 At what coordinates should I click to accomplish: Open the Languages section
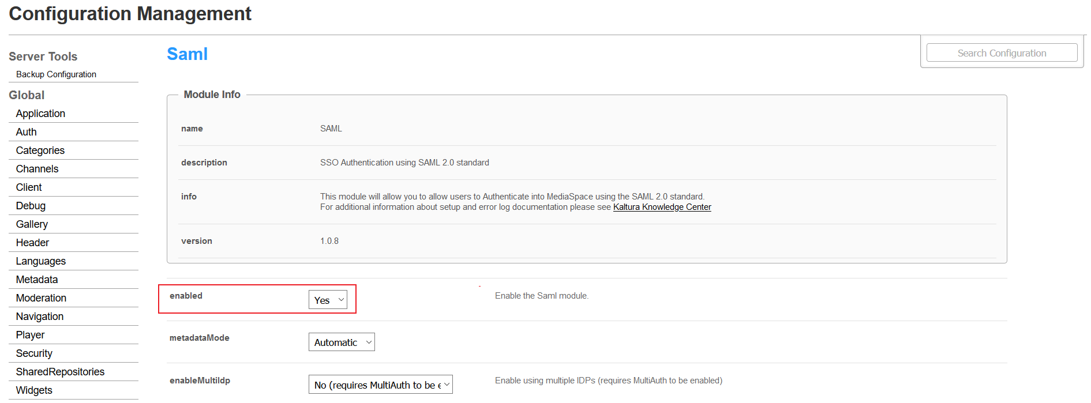tap(40, 261)
